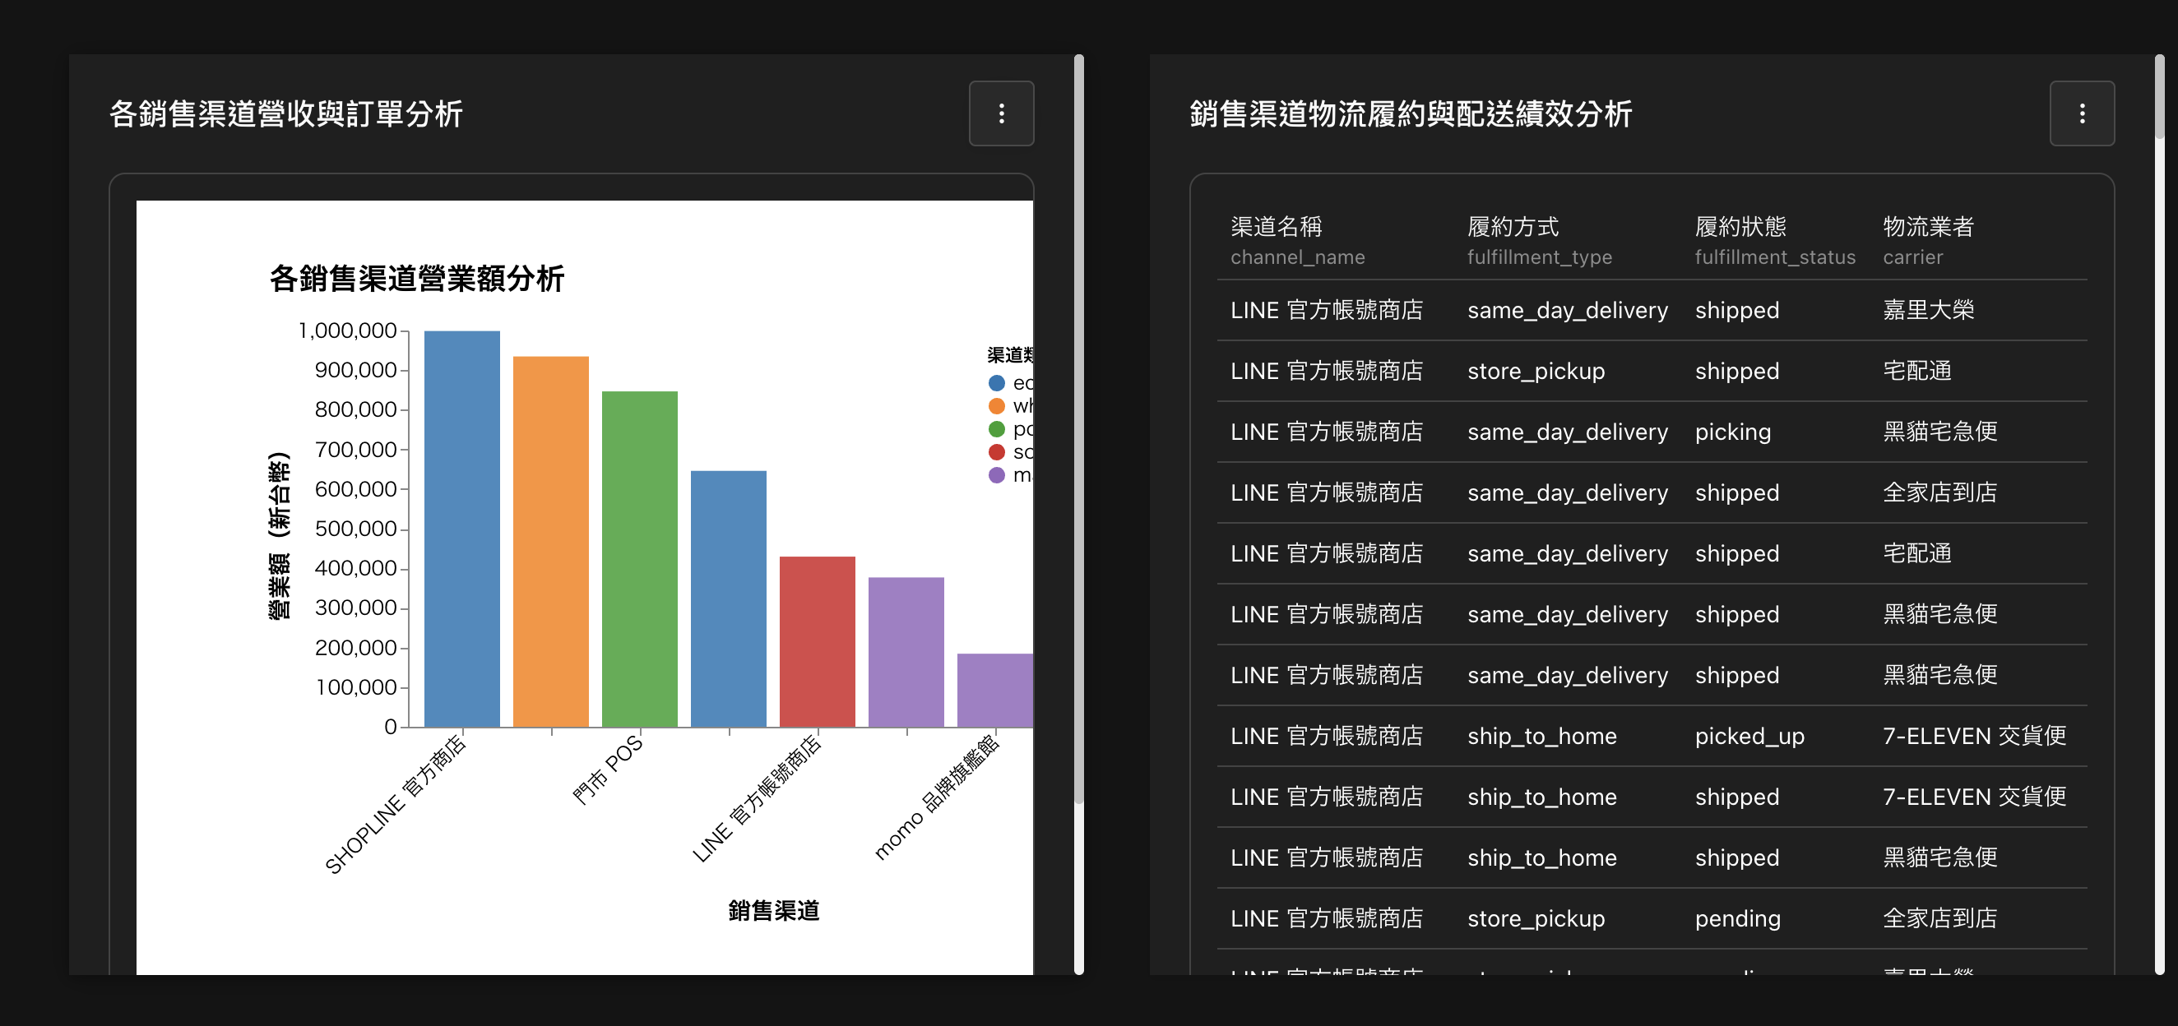Viewport: 2178px width, 1026px height.
Task: Click the 'pending' status cell in 全家店到店 row
Action: [x=1737, y=918]
